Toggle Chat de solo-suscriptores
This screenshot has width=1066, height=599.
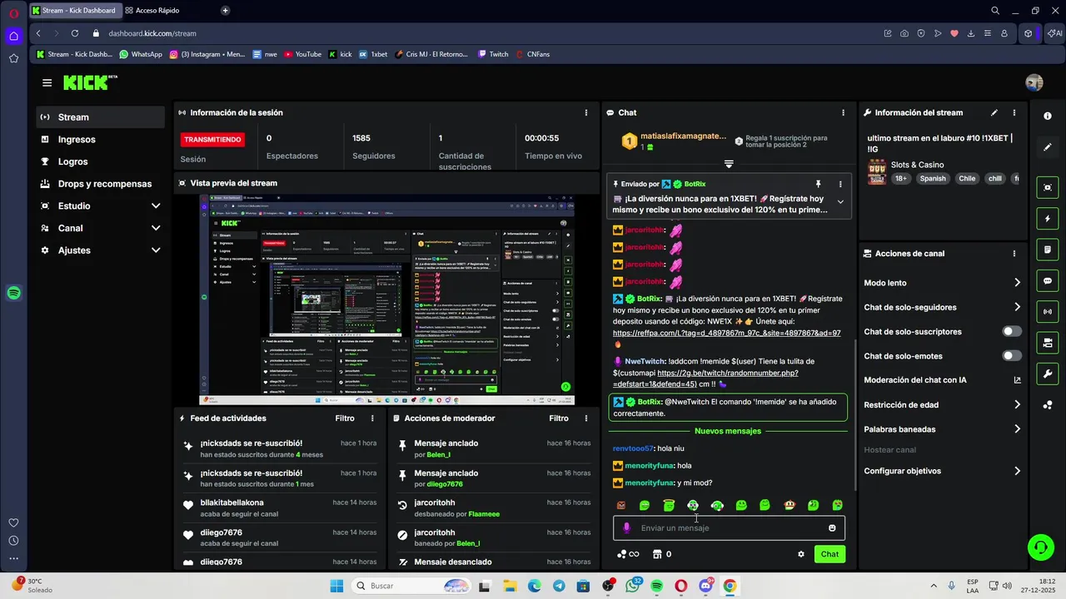(1012, 331)
